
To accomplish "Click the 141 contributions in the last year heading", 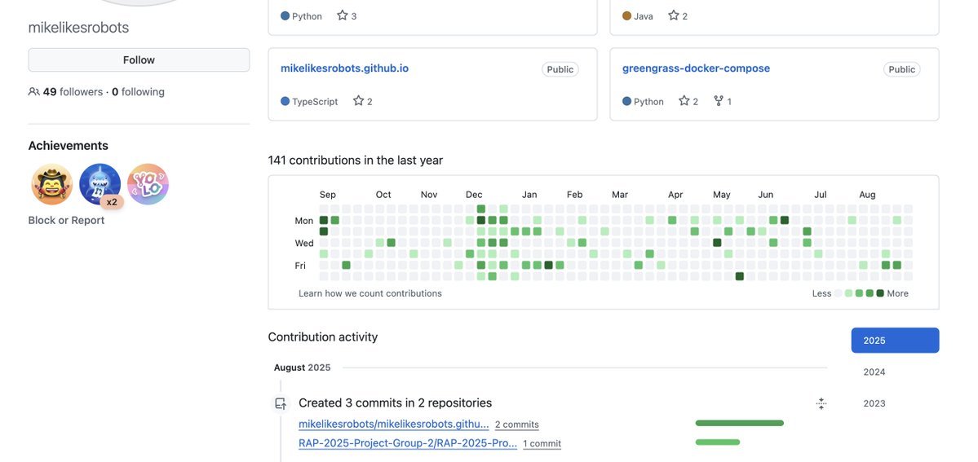I will [356, 161].
